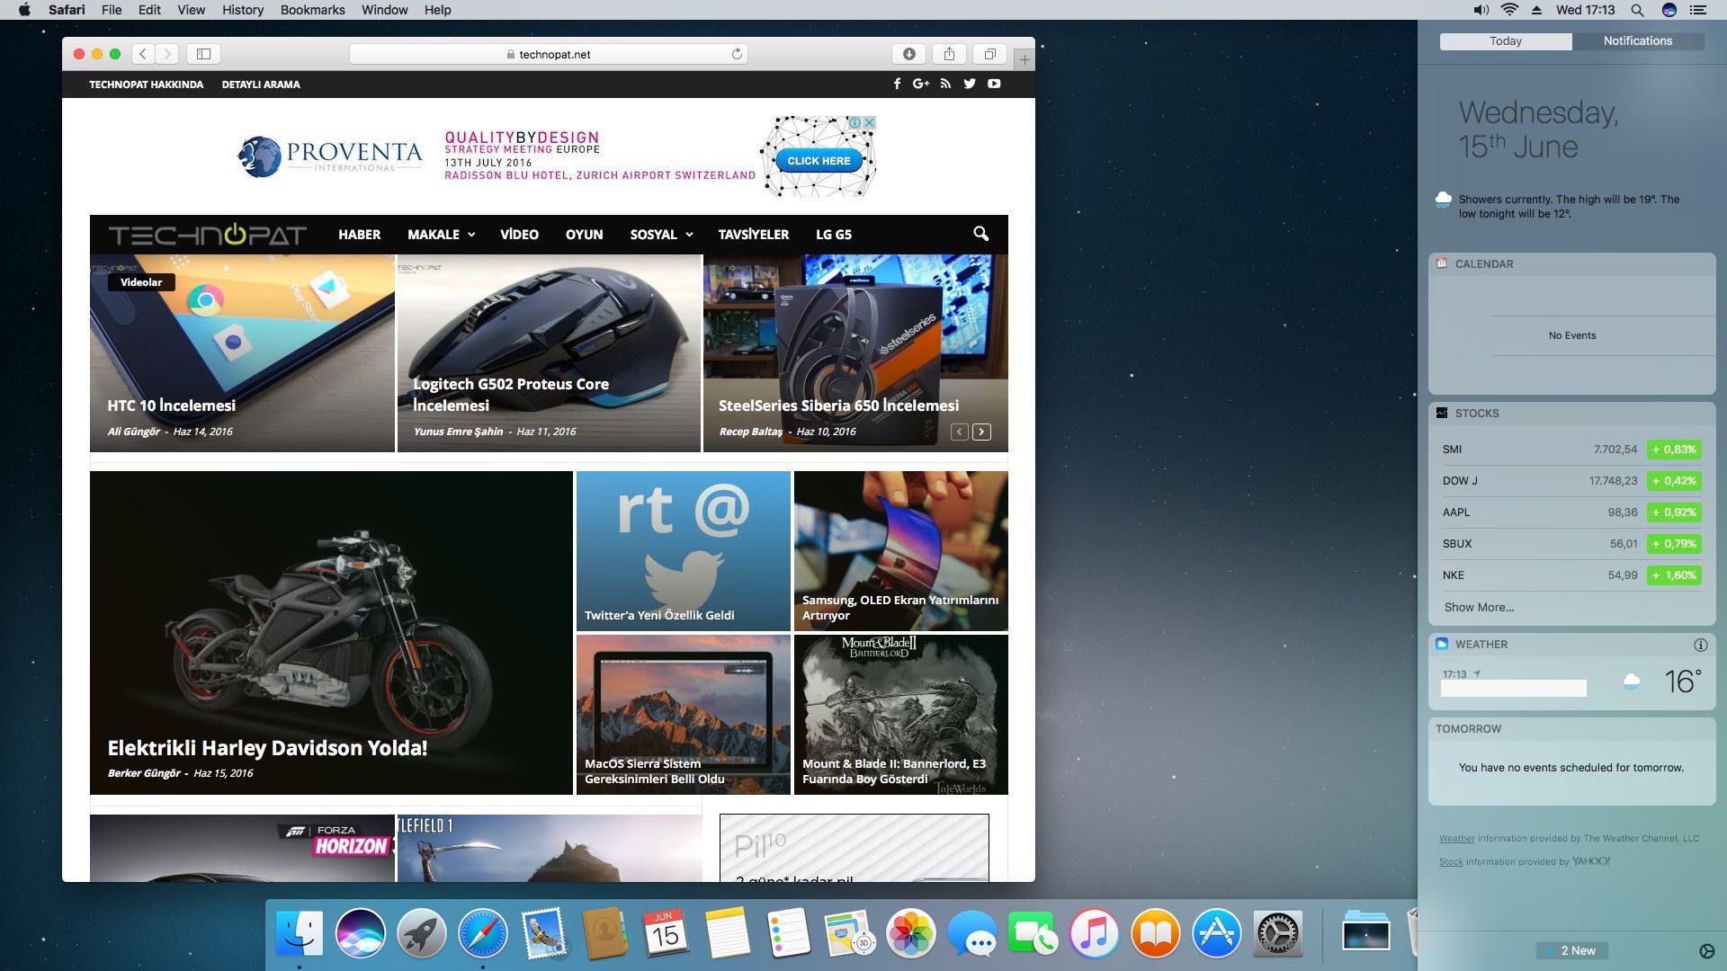
Task: Click Safari's Show Sidebar button
Action: [204, 54]
